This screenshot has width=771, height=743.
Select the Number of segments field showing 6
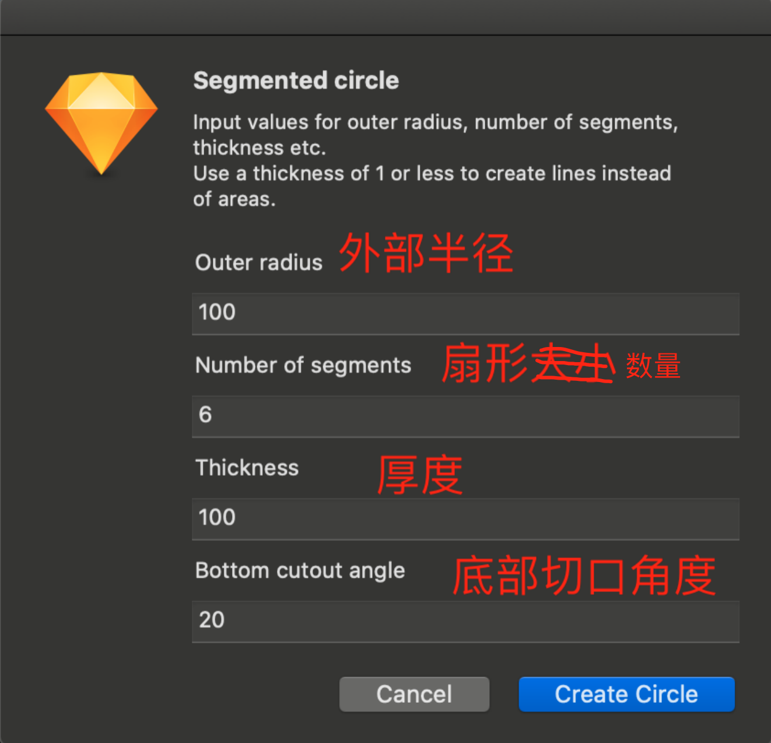coord(465,416)
